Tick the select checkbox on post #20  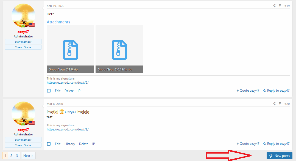[49, 144]
